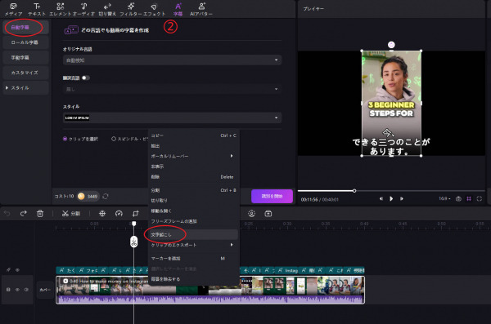
Task: Play the video in the player
Action: point(391,198)
